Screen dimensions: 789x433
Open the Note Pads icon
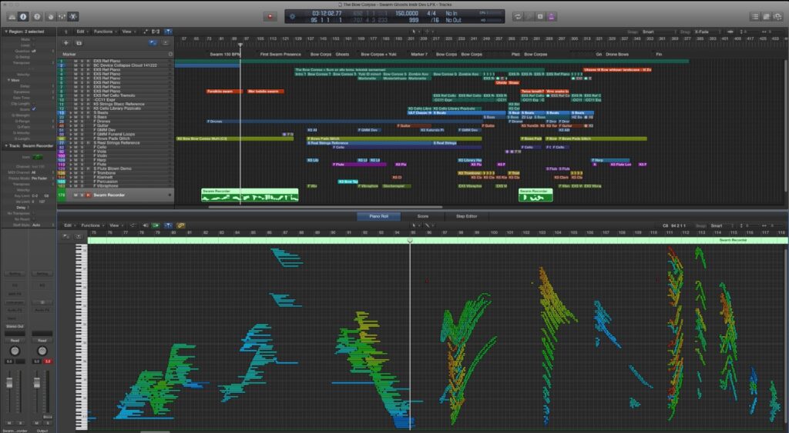coord(767,17)
